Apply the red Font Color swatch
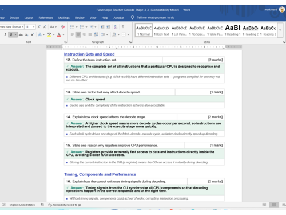Viewport: 286px width, 215px height. pyautogui.click(x=59, y=34)
